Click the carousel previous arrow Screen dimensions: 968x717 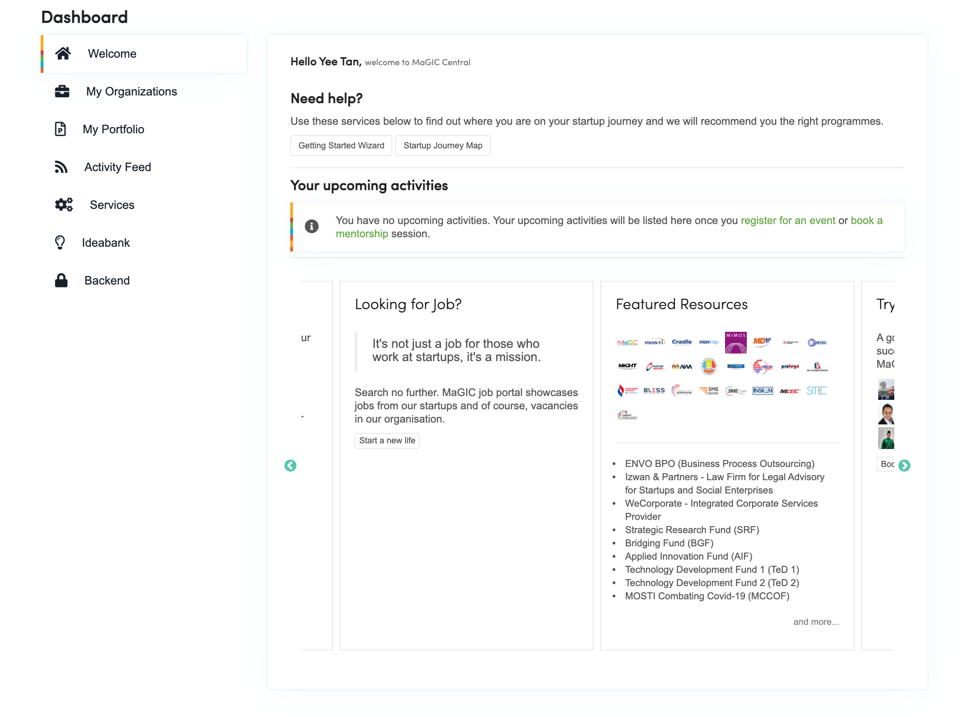(290, 466)
